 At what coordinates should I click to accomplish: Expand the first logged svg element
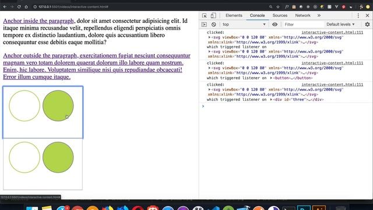(209, 37)
